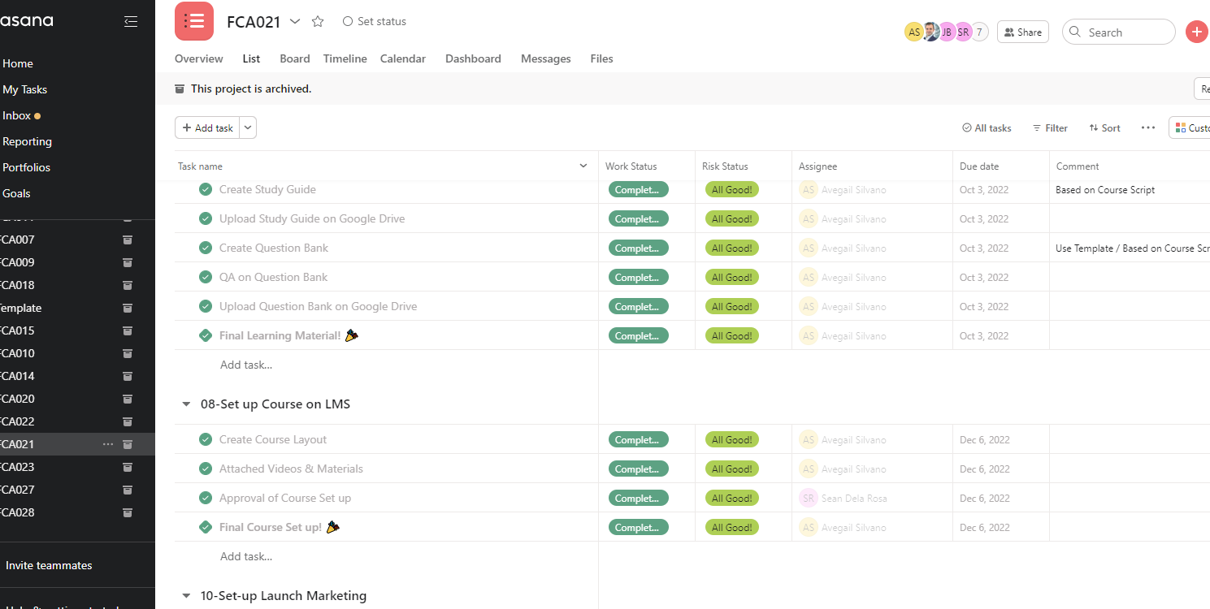Toggle completion of Create Study Guide

coord(206,189)
